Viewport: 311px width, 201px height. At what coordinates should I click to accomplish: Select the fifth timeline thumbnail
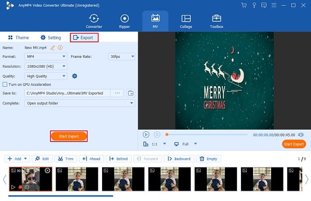pos(216,179)
